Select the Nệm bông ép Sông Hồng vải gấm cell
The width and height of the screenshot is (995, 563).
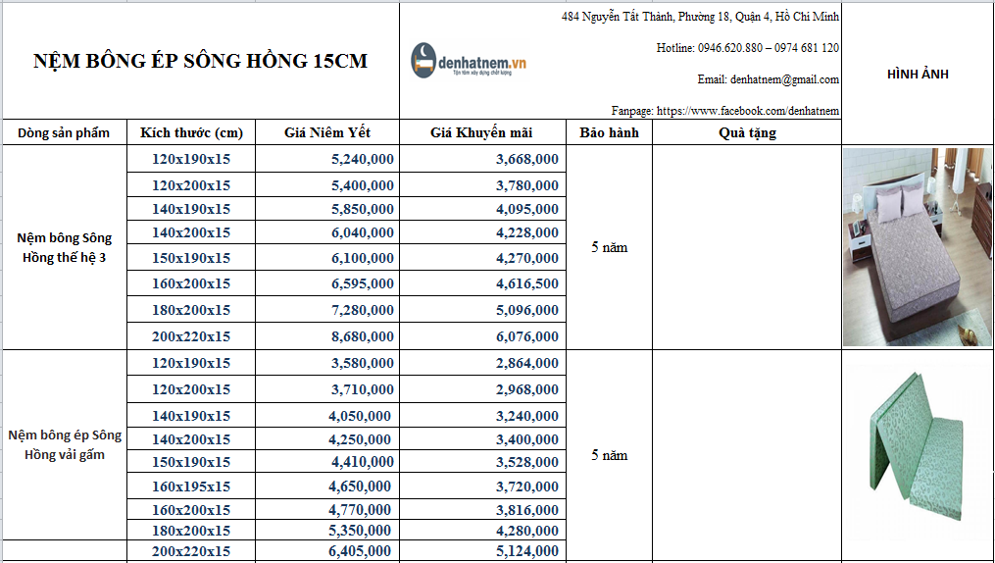click(x=64, y=445)
